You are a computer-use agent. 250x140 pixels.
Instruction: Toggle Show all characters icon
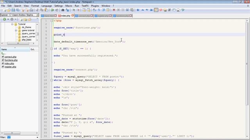coord(99,10)
